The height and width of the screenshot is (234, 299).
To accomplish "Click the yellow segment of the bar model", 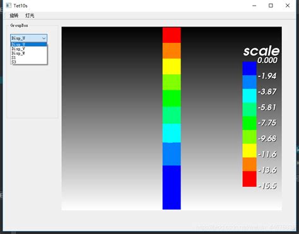I will pyautogui.click(x=172, y=66).
